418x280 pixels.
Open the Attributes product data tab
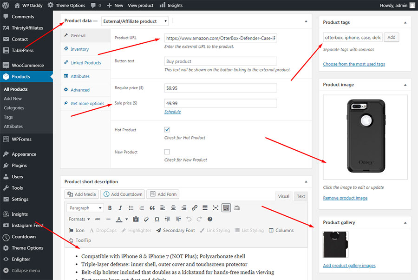click(x=85, y=76)
